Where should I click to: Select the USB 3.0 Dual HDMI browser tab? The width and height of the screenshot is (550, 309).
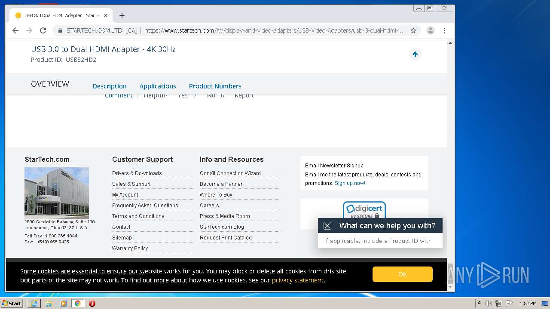point(61,15)
